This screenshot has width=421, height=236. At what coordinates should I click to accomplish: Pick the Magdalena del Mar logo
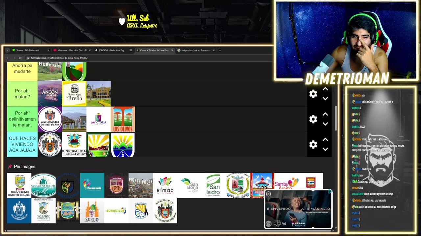(x=43, y=185)
